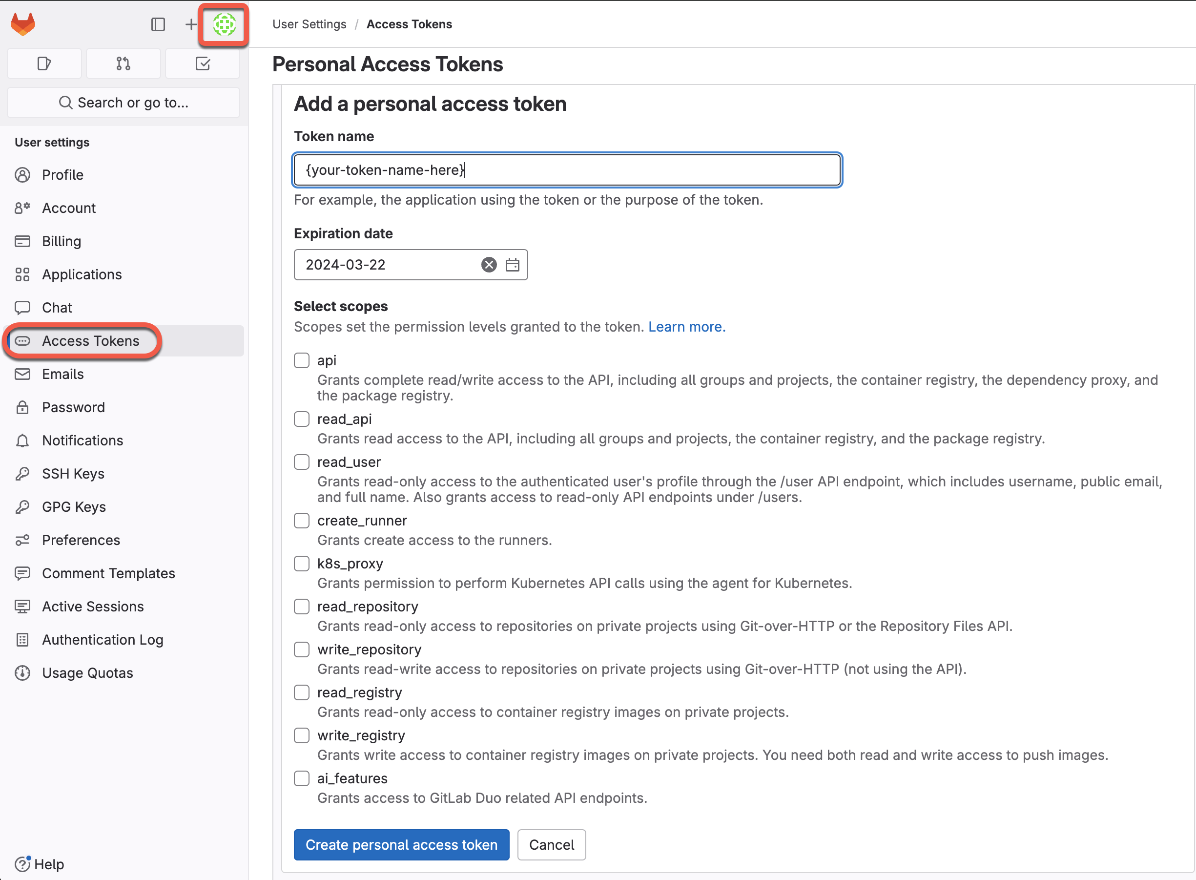The height and width of the screenshot is (880, 1196).
Task: Enable the read_repository scope checkbox
Action: click(302, 607)
